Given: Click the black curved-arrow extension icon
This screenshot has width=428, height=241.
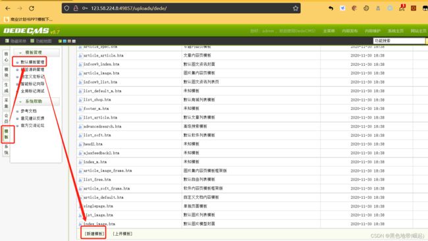Looking at the screenshot, I should tap(331, 8).
